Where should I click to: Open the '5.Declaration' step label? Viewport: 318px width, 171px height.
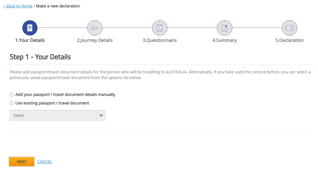coord(289,40)
